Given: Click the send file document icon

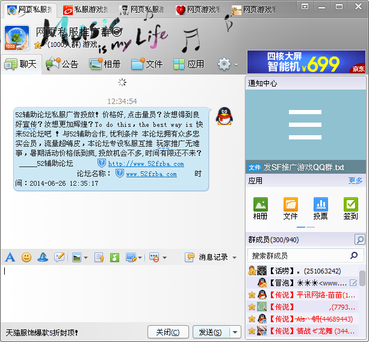Looking at the screenshot, I should pyautogui.click(x=99, y=257).
